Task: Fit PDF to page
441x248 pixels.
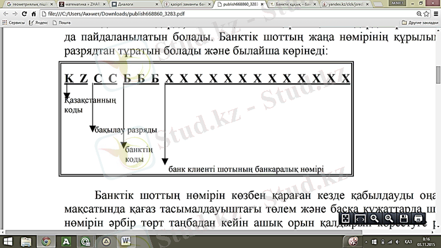Action: (x=346, y=218)
